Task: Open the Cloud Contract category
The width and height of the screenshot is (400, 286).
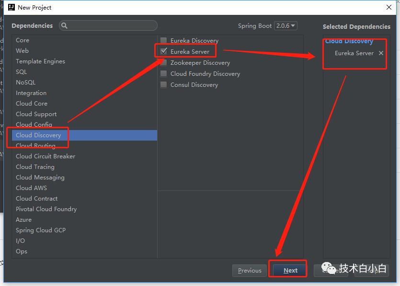Action: coord(84,199)
